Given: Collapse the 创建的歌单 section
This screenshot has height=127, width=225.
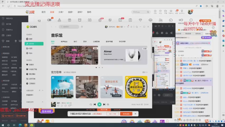Looking at the screenshot, I should 43,90.
